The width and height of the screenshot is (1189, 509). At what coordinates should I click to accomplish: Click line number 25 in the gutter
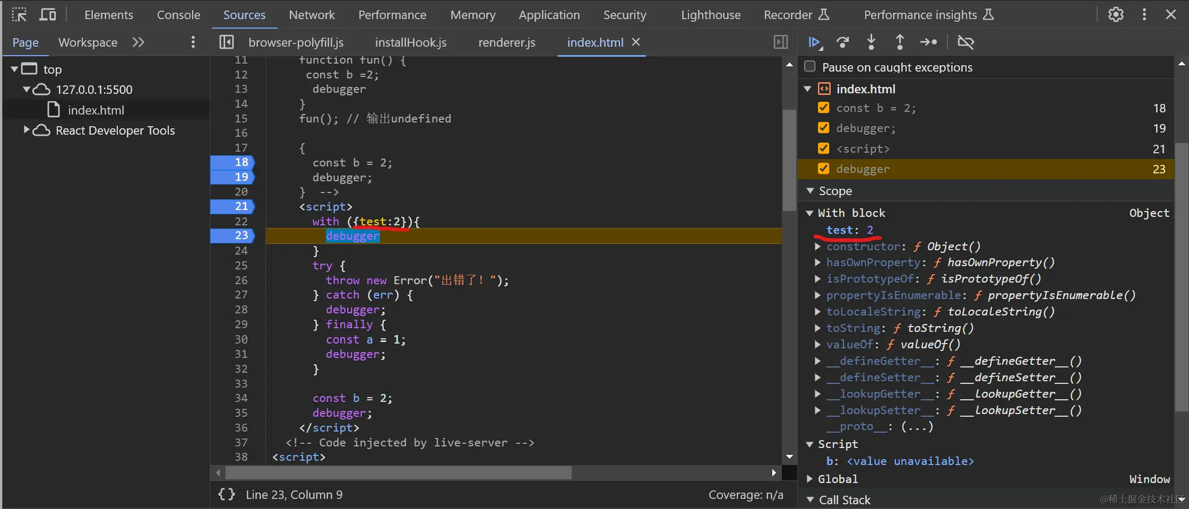241,265
